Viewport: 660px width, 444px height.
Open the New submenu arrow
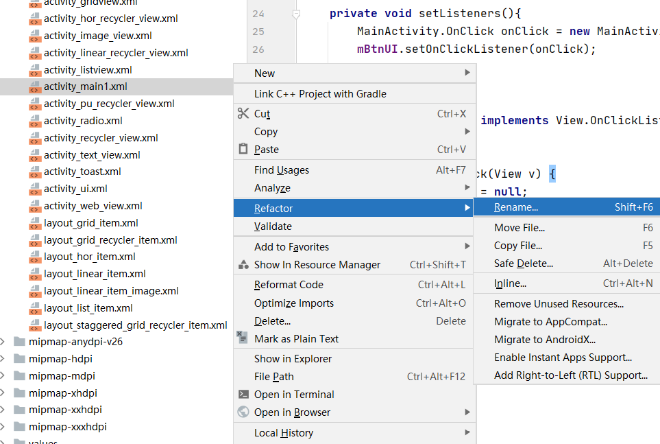point(467,73)
